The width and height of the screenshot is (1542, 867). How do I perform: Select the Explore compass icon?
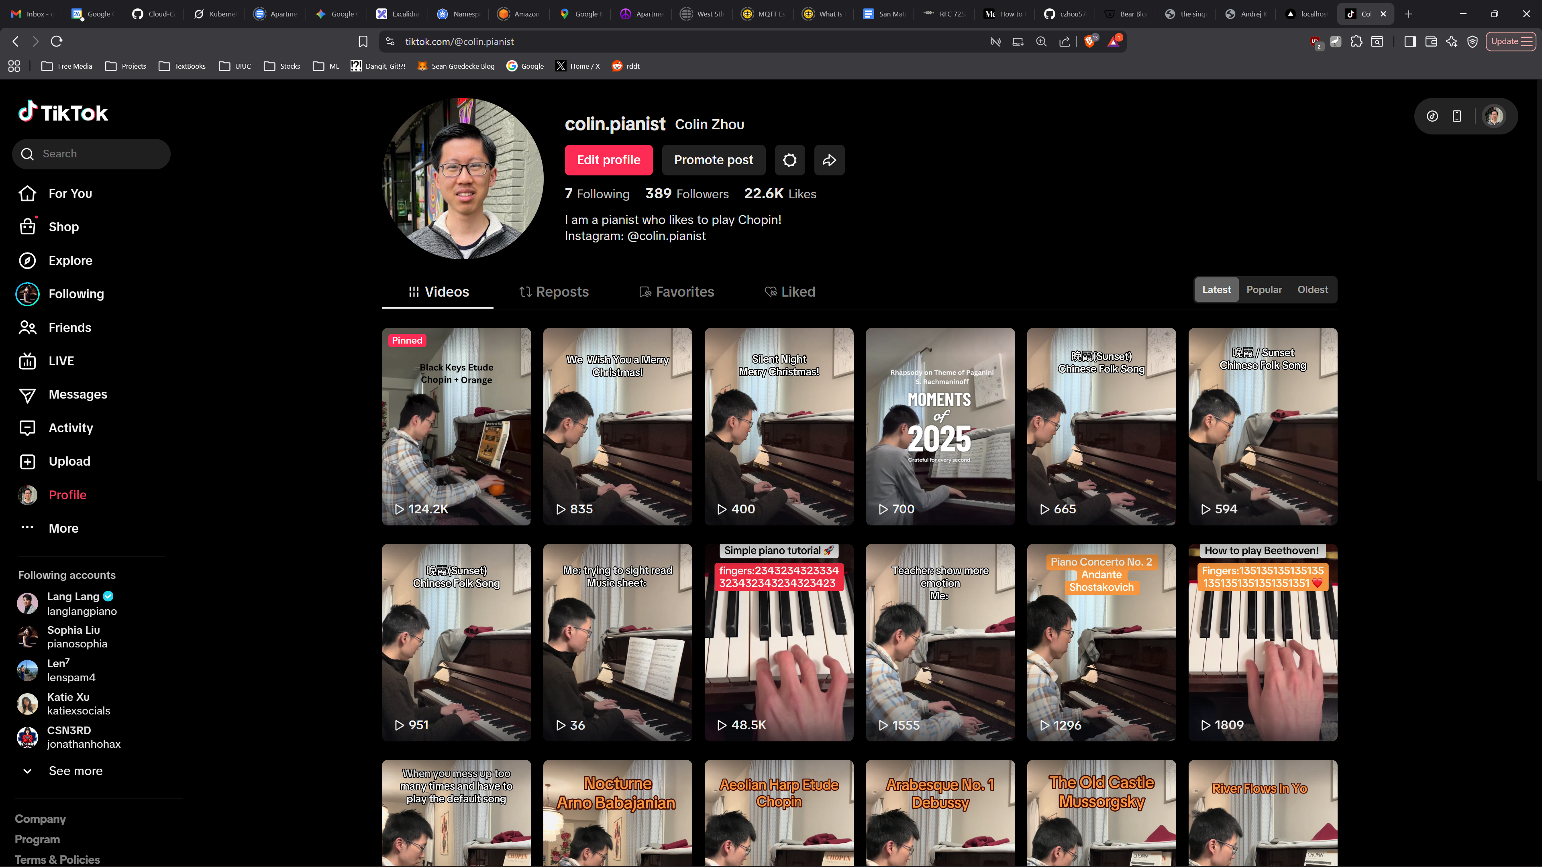28,260
